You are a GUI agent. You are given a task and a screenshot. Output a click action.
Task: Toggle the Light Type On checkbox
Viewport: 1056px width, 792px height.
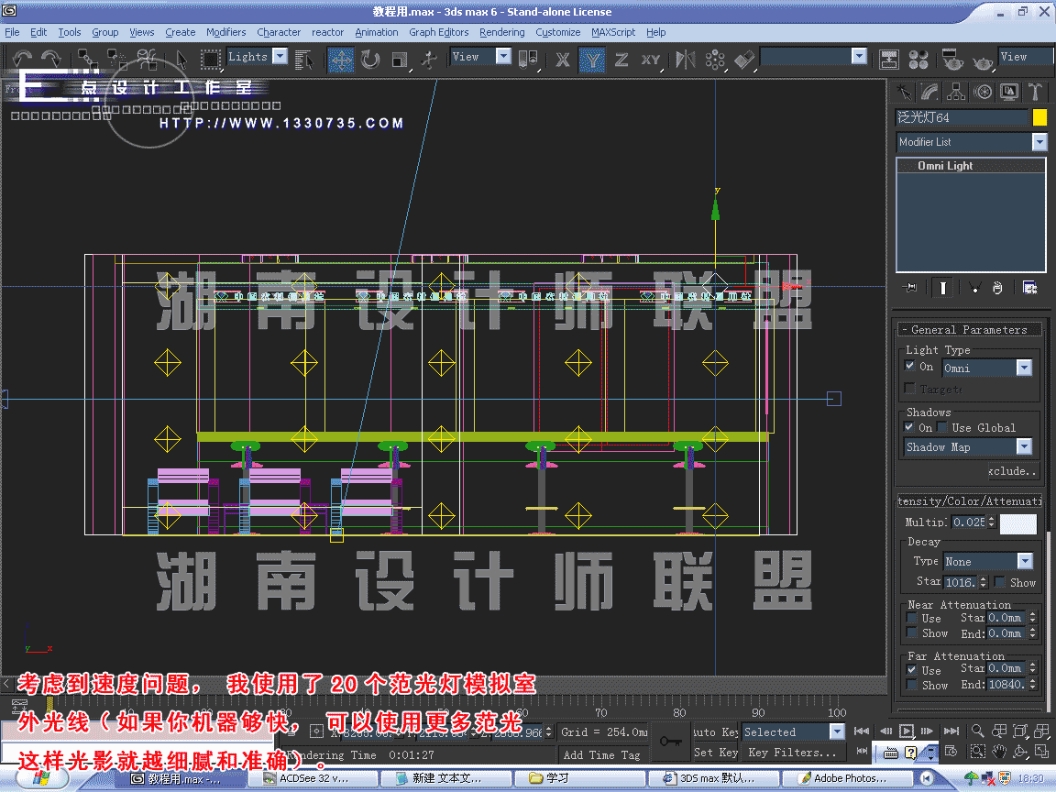[910, 366]
